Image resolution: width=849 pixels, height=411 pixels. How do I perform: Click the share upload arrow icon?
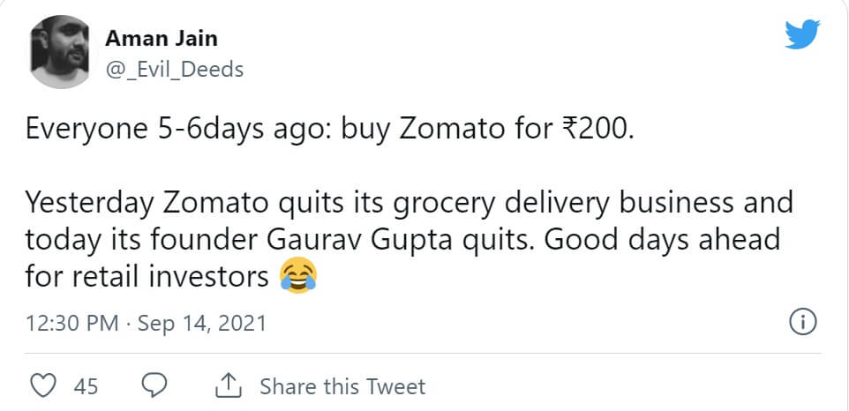coord(229,385)
